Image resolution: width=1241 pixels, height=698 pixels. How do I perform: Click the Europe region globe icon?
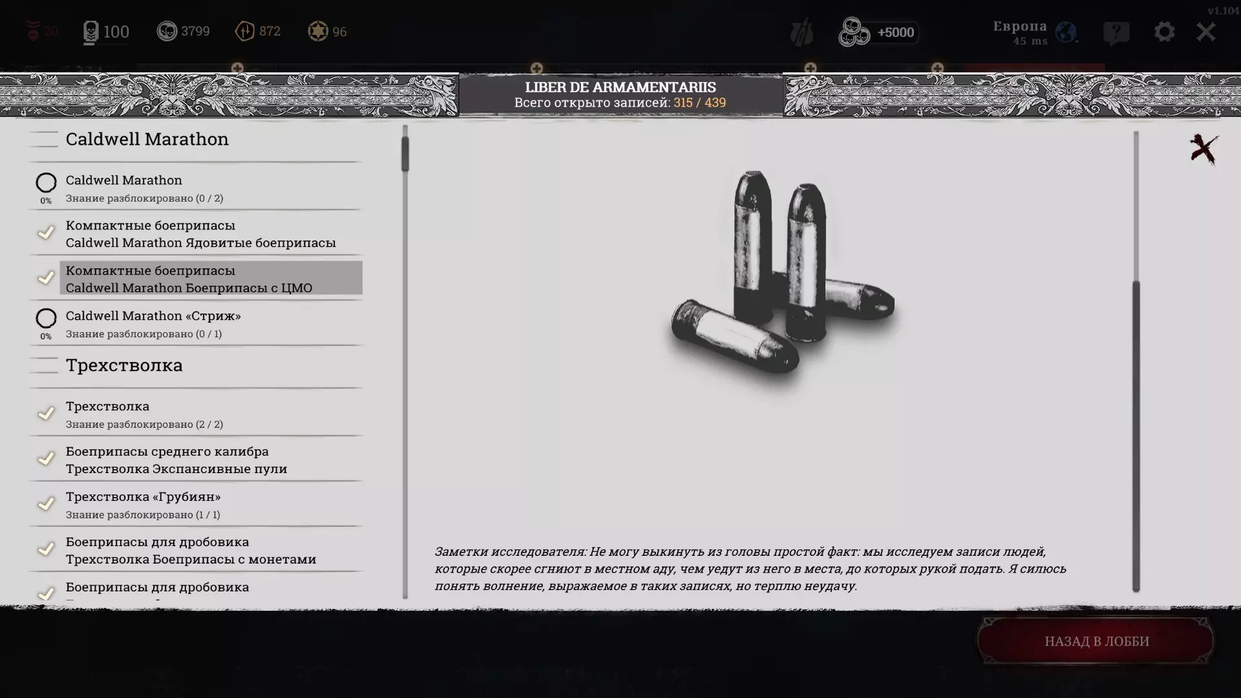click(x=1066, y=32)
